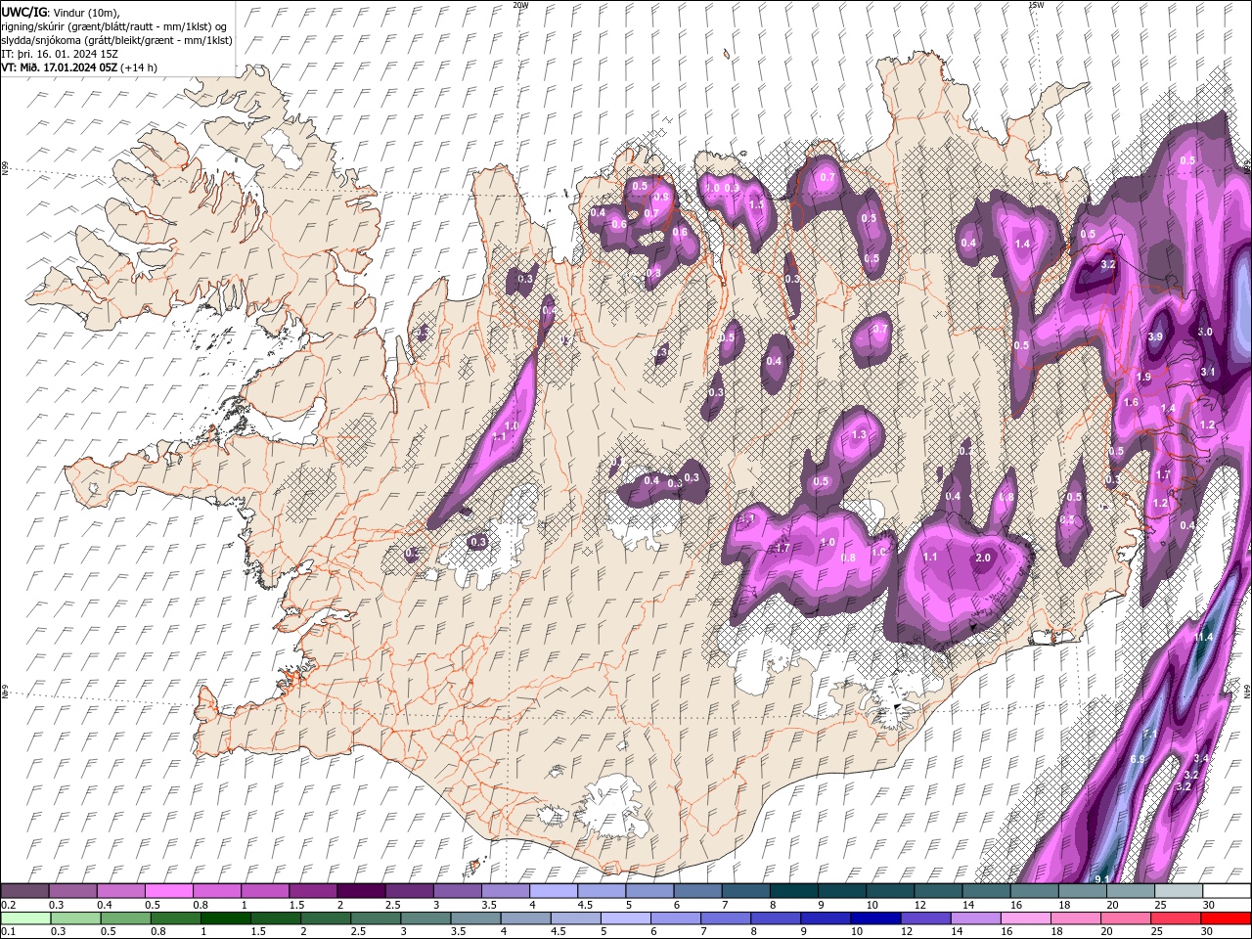Click the light grey top-row swatch between 25 and 30
This screenshot has width=1252, height=939.
coord(1178,891)
